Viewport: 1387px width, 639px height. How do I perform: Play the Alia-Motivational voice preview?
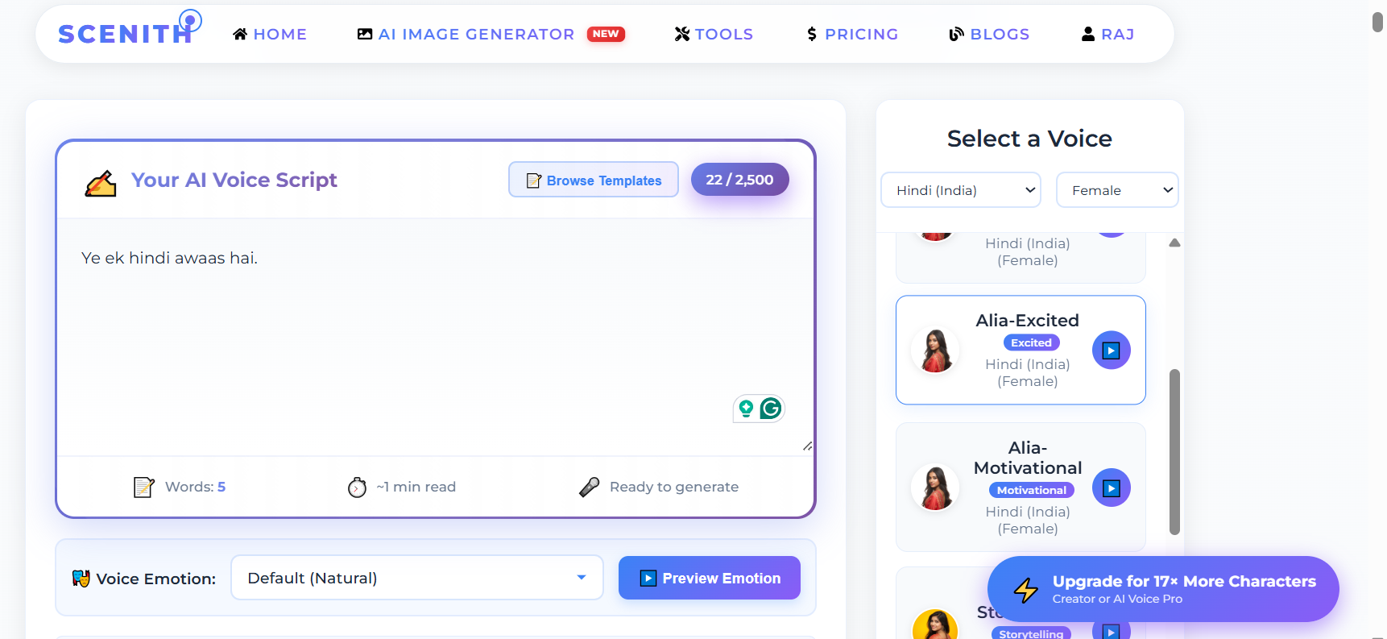(x=1111, y=487)
